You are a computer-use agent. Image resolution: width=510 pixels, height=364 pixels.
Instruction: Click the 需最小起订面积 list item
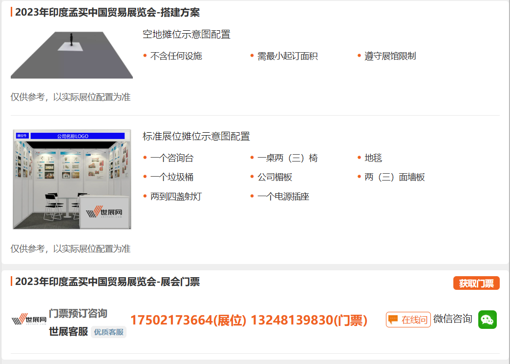tap(288, 56)
